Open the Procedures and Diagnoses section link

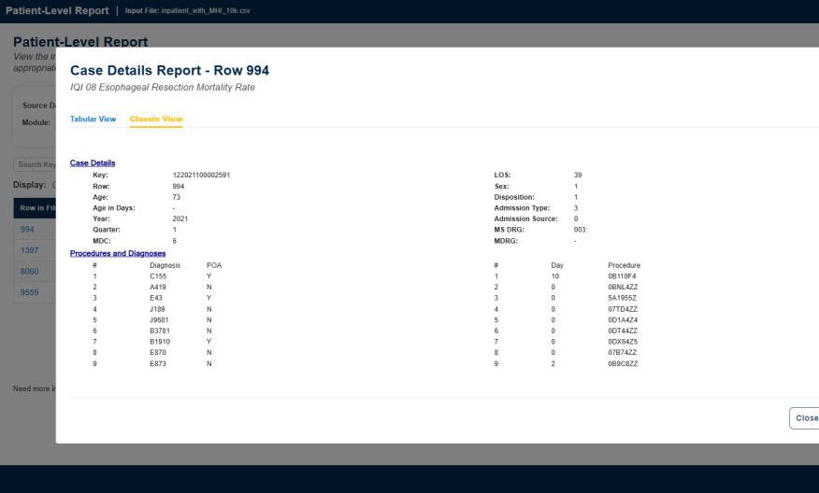pos(118,253)
